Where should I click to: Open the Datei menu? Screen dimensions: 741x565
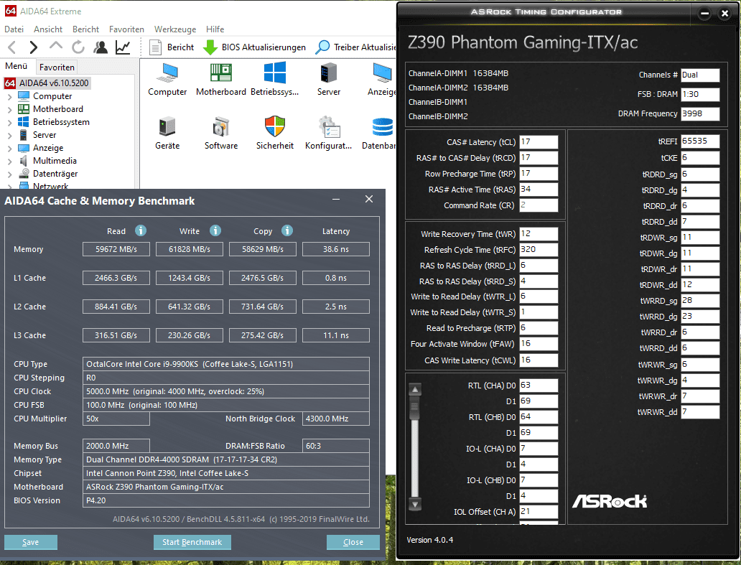(x=14, y=29)
